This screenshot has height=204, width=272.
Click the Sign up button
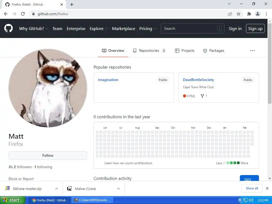click(x=255, y=28)
